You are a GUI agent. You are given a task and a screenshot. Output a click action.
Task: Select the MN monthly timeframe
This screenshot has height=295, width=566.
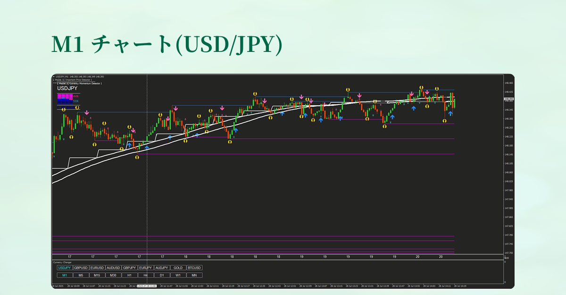coord(194,275)
